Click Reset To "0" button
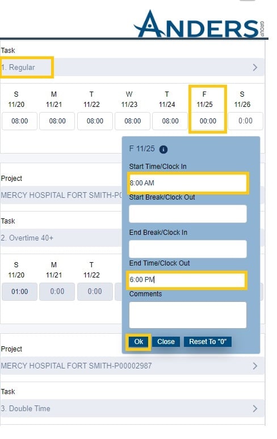 click(x=208, y=342)
